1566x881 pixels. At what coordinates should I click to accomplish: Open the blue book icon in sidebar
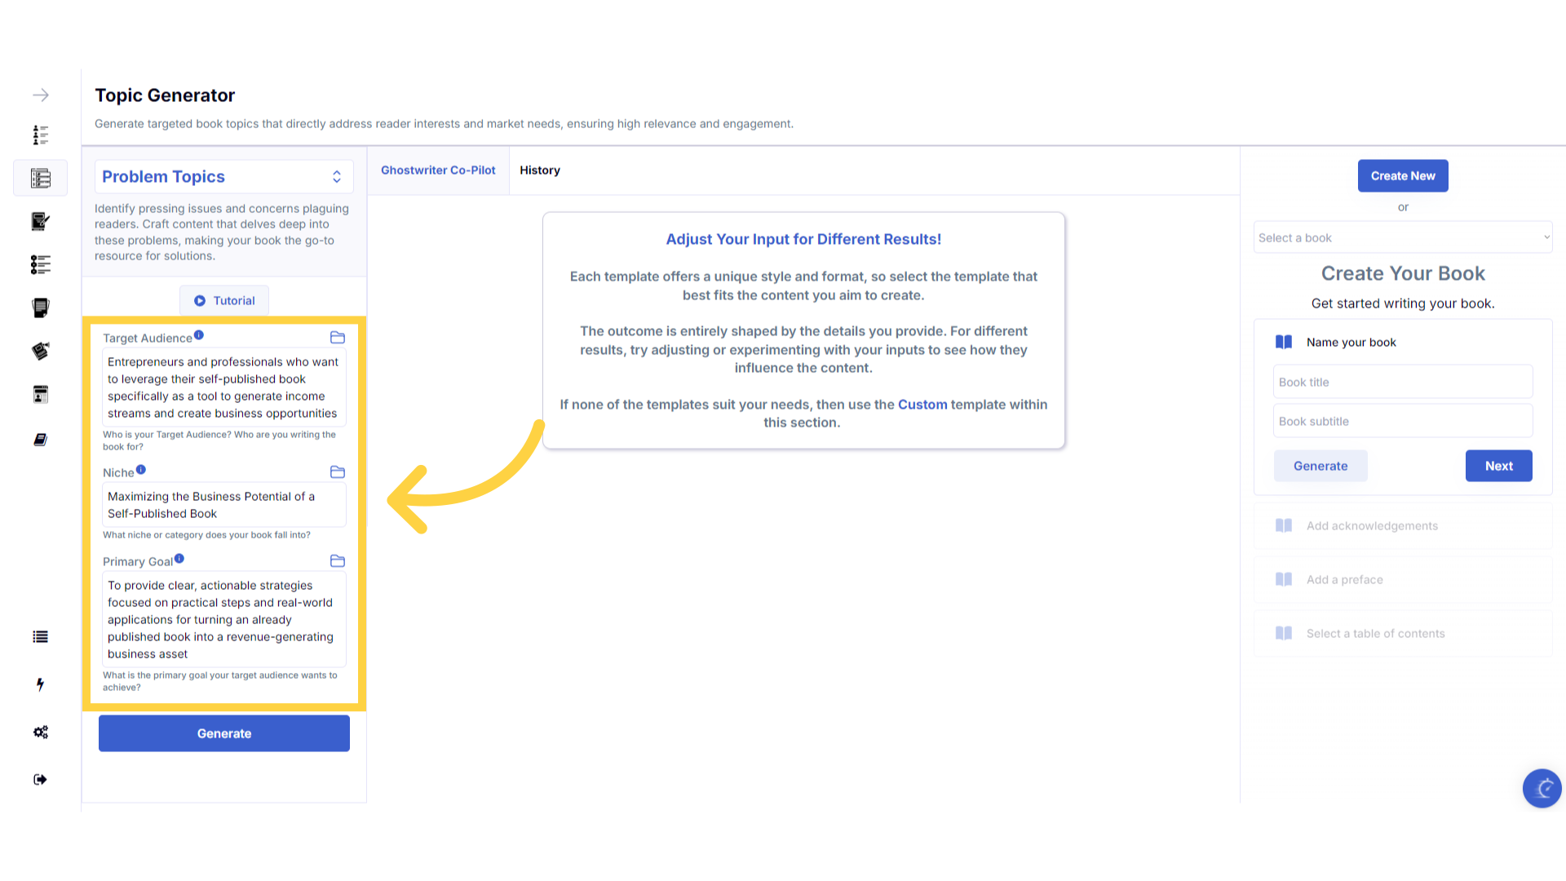[41, 440]
